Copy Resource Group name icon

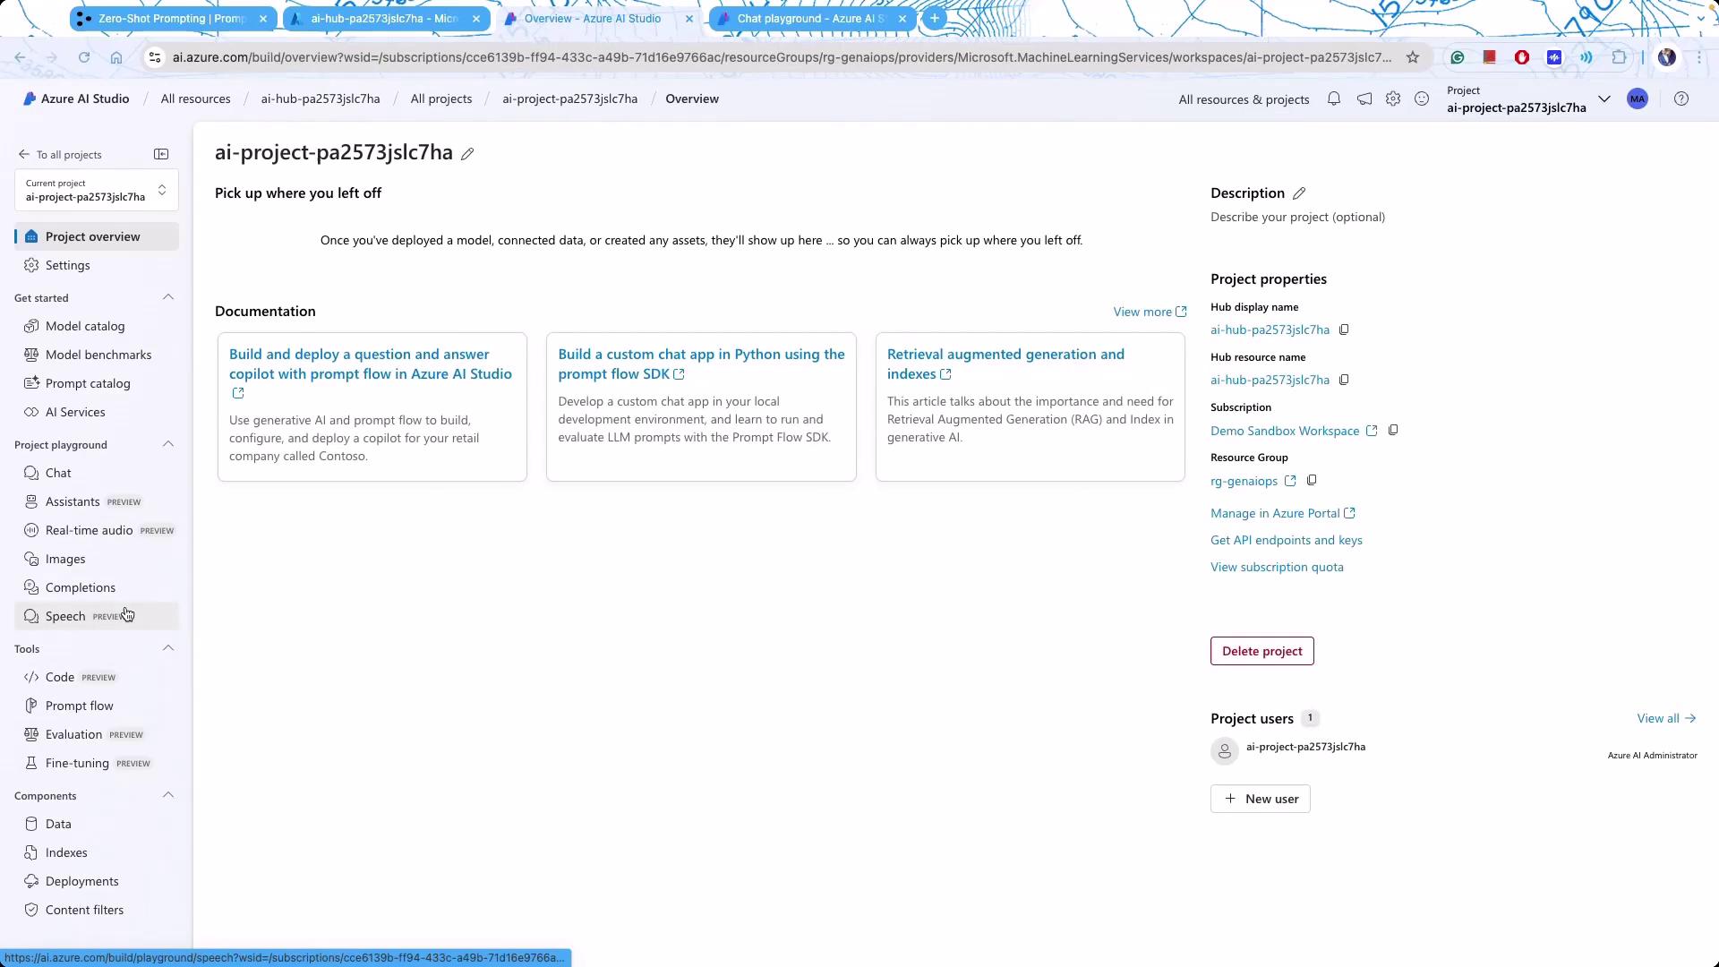(1312, 481)
